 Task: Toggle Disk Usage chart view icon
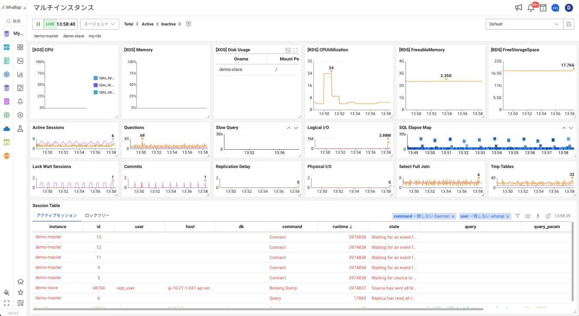point(288,50)
